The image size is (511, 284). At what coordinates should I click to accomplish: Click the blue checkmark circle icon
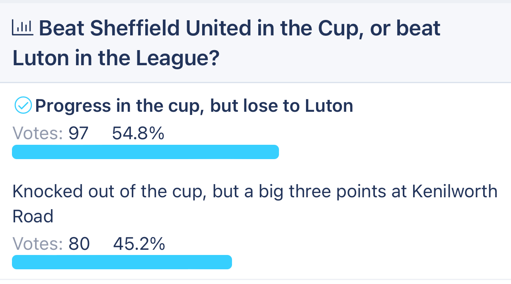(x=23, y=106)
